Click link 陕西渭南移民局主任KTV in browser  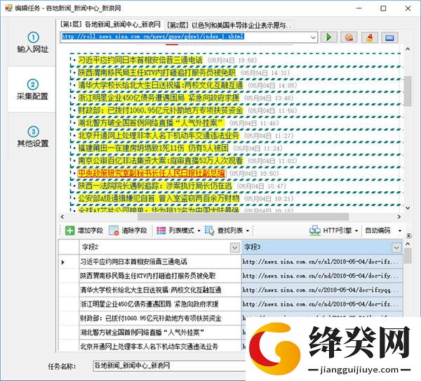tap(156, 72)
